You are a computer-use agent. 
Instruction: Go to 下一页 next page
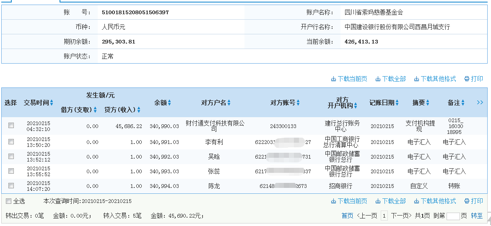tap(401, 216)
